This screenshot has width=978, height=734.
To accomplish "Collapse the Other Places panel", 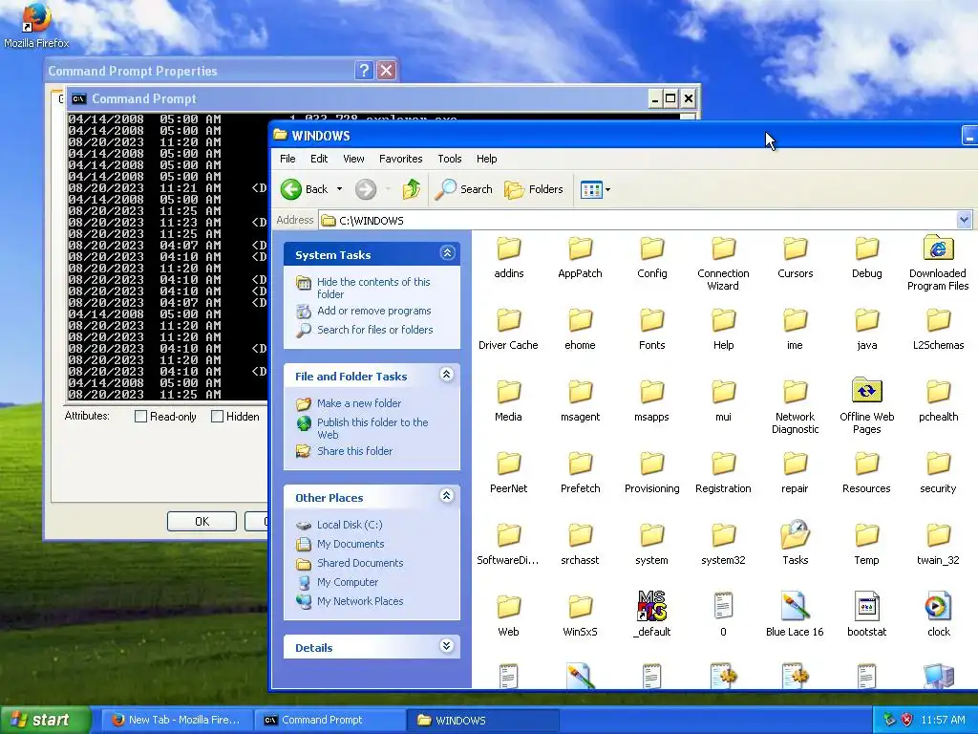I will pyautogui.click(x=447, y=496).
